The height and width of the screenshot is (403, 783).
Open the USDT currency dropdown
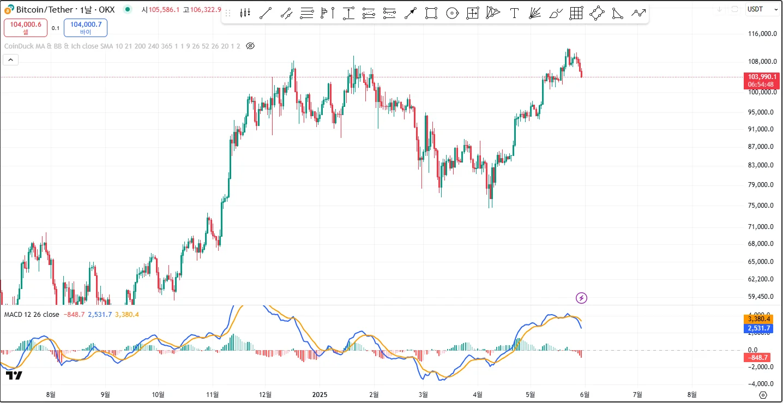click(x=762, y=9)
